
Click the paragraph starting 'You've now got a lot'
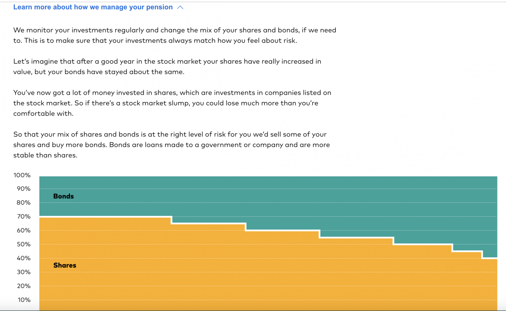click(172, 103)
